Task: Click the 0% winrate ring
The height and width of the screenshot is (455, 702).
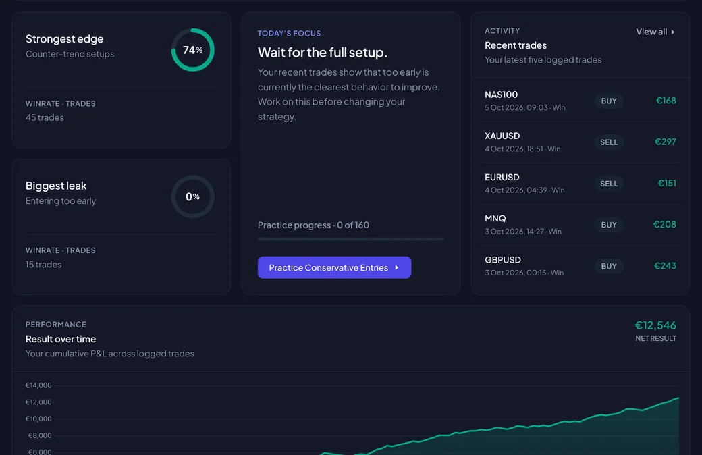Action: coord(193,196)
